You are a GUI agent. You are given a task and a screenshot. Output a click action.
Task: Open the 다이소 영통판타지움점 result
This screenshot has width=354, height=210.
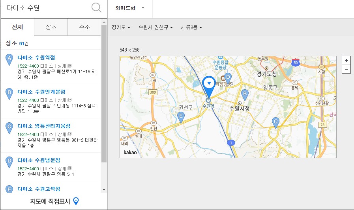click(x=44, y=126)
